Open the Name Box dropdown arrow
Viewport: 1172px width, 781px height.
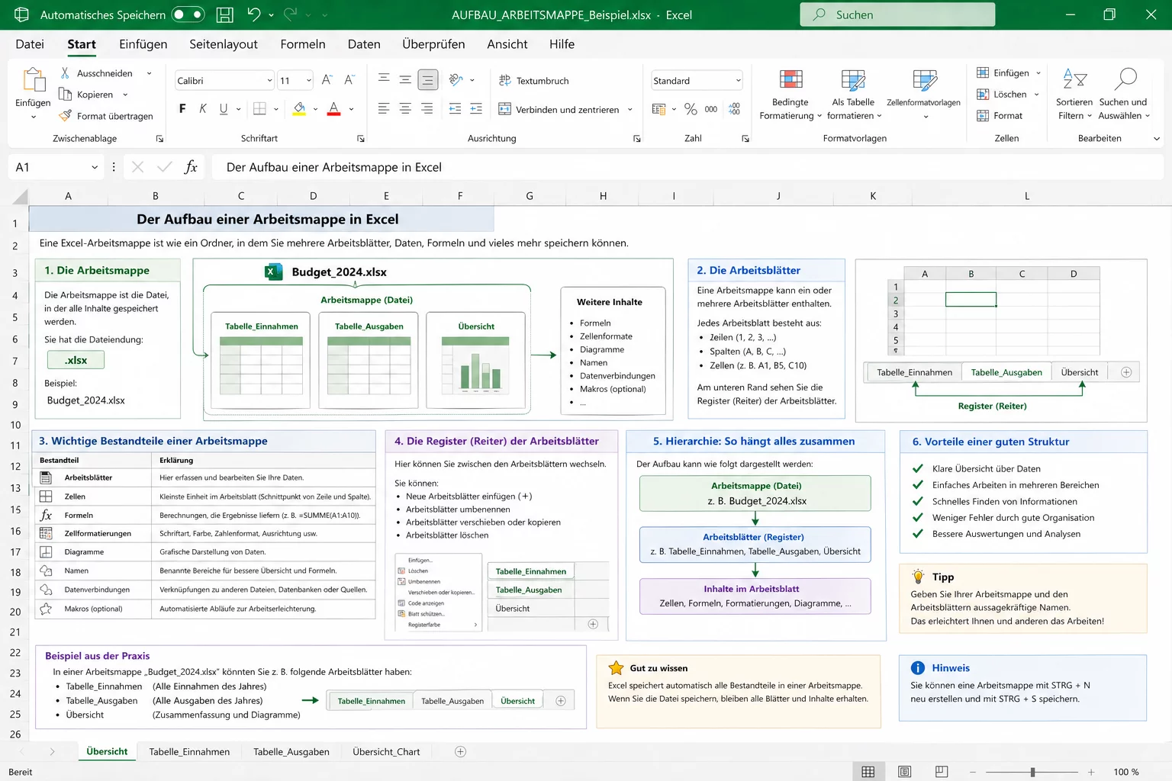click(x=95, y=167)
